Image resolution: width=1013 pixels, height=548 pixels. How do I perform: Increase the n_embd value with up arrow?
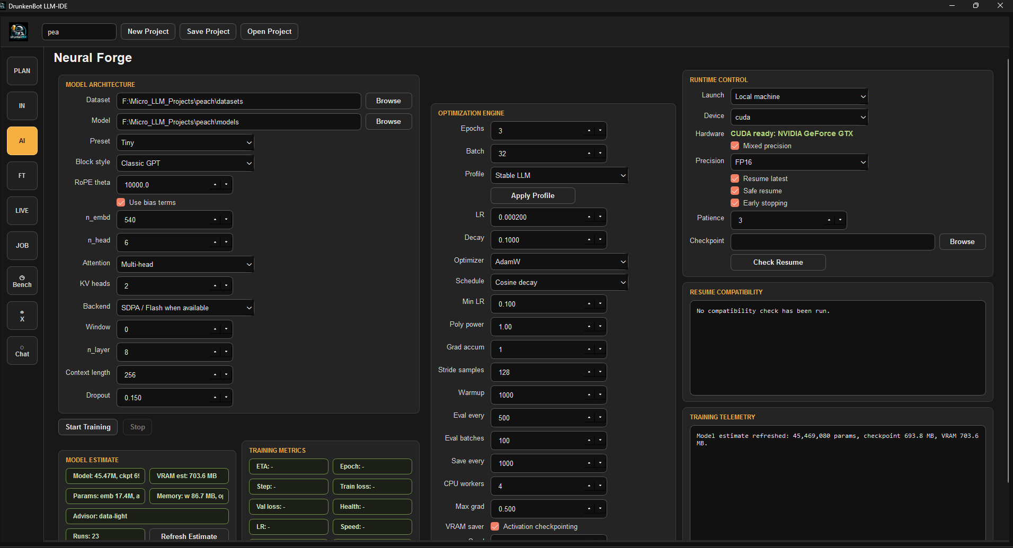pos(215,220)
